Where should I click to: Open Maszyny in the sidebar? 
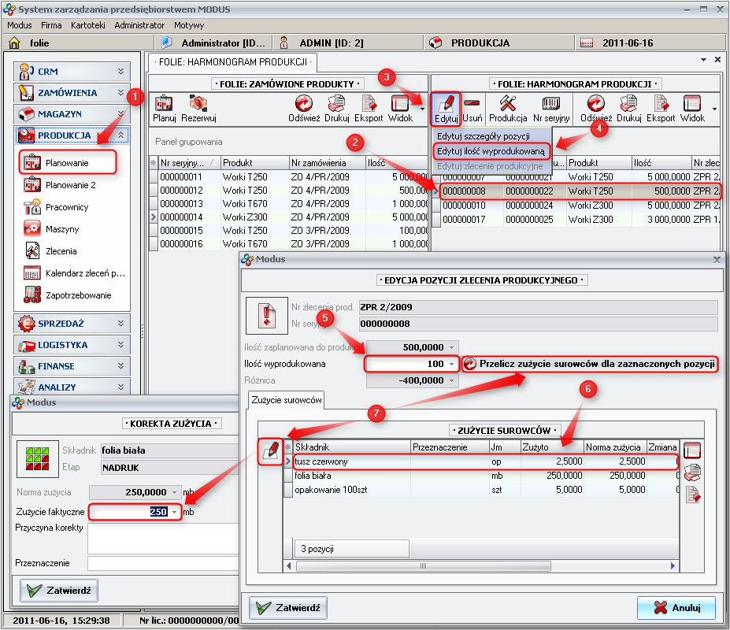pyautogui.click(x=61, y=229)
